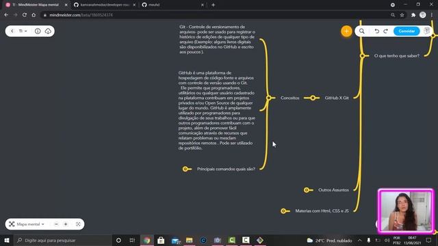Expand the Principais comandos quais são? node
This screenshot has width=438, height=246.
click(x=185, y=169)
